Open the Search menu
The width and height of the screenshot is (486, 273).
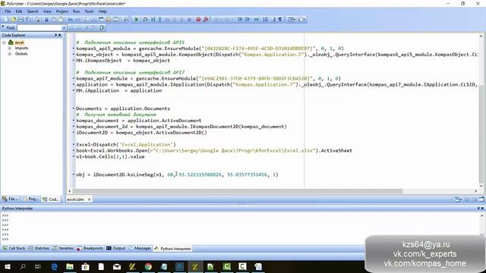coord(33,11)
